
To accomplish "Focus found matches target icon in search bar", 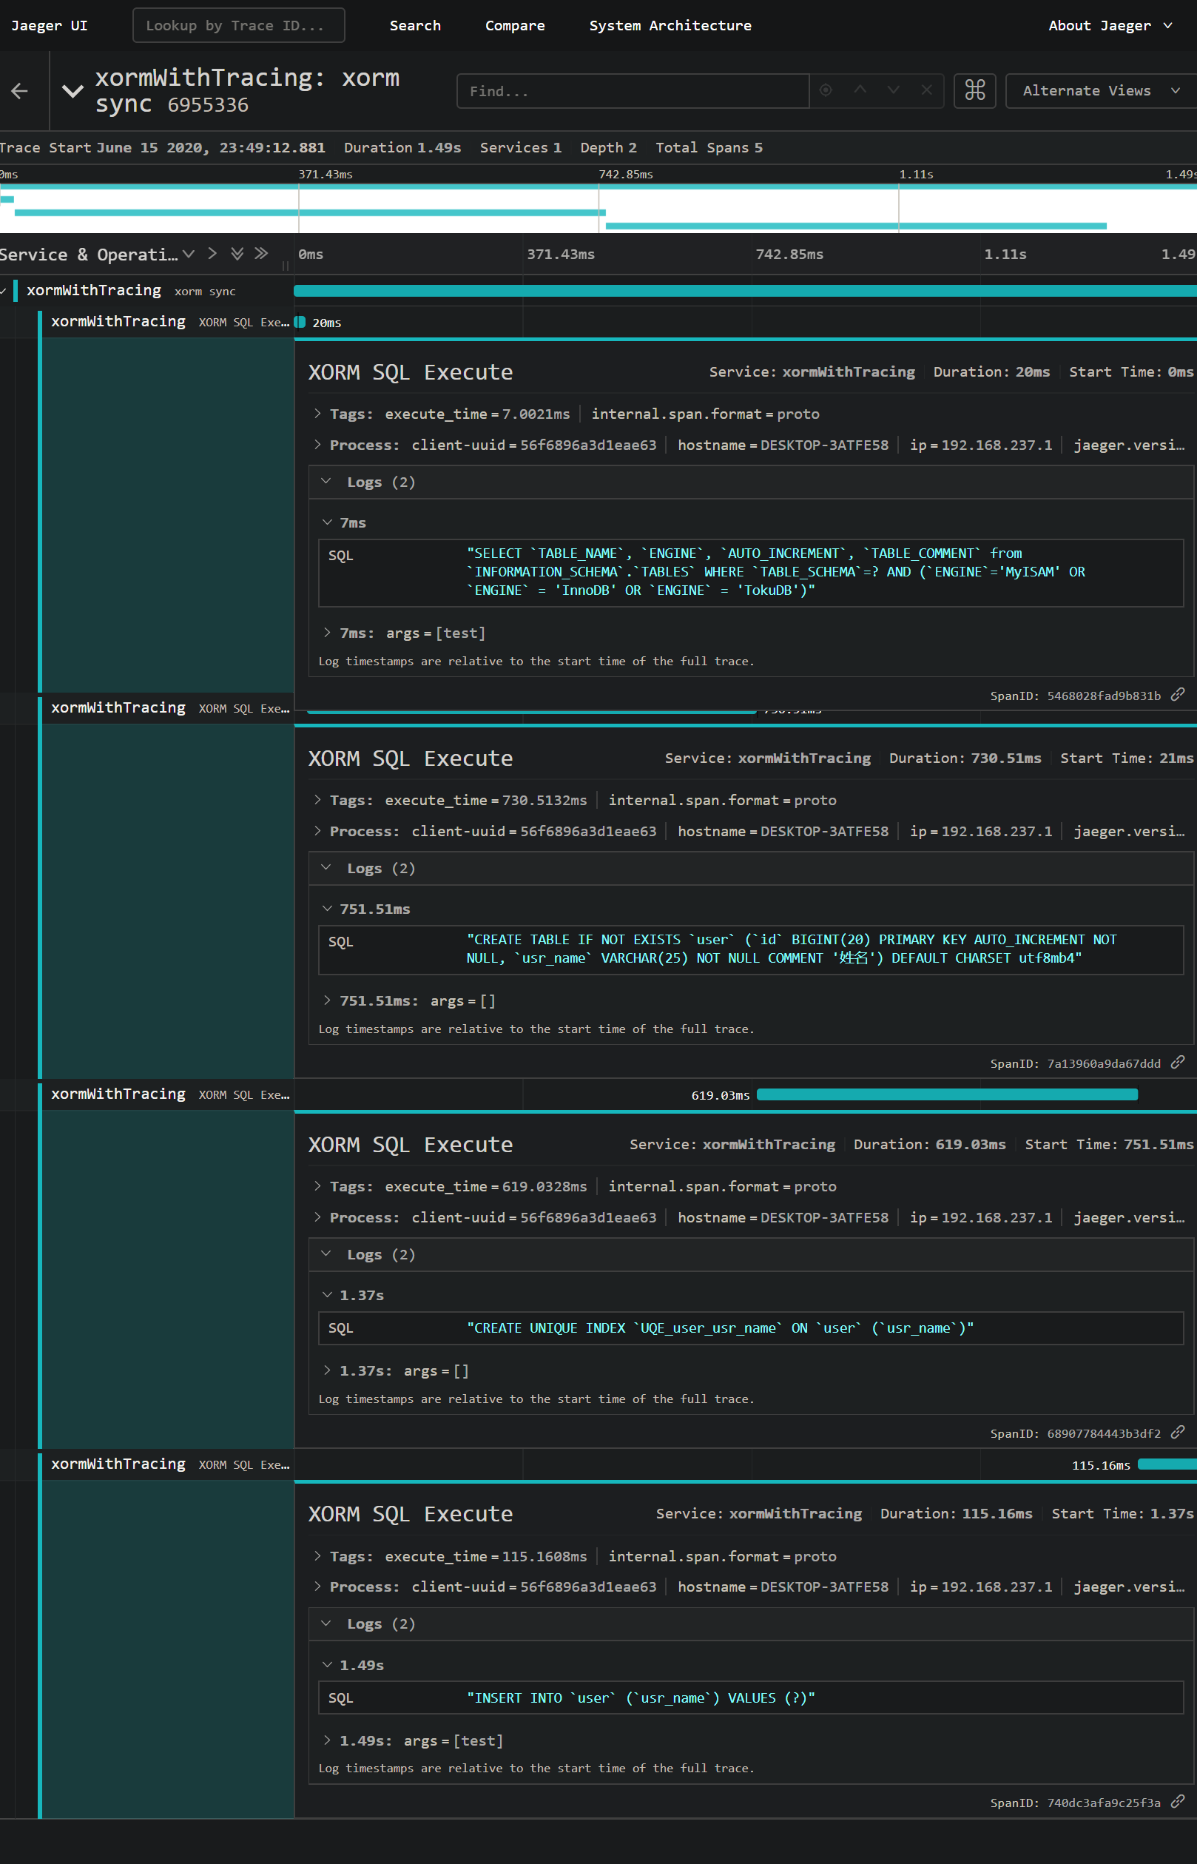I will pyautogui.click(x=826, y=90).
